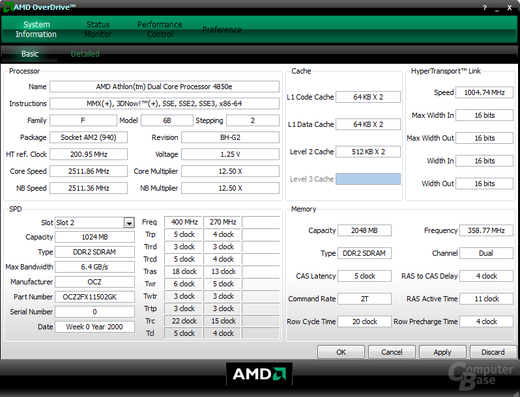Click the Memory Frequency '358.77 MHz' value
The image size is (520, 397).
(x=486, y=230)
